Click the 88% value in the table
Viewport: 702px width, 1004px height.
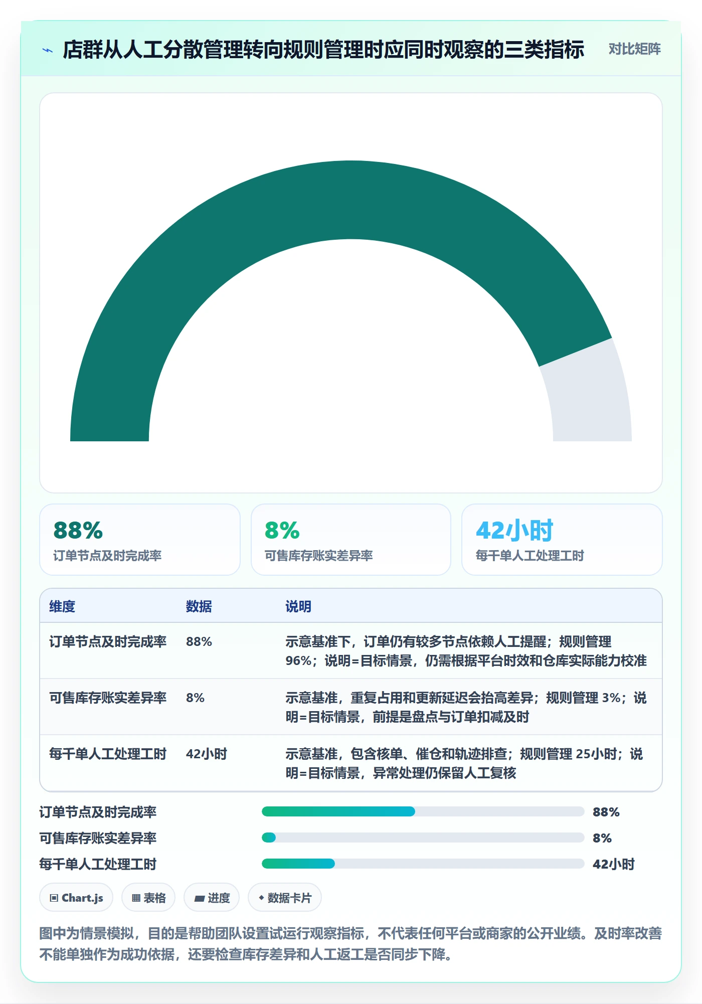click(199, 642)
